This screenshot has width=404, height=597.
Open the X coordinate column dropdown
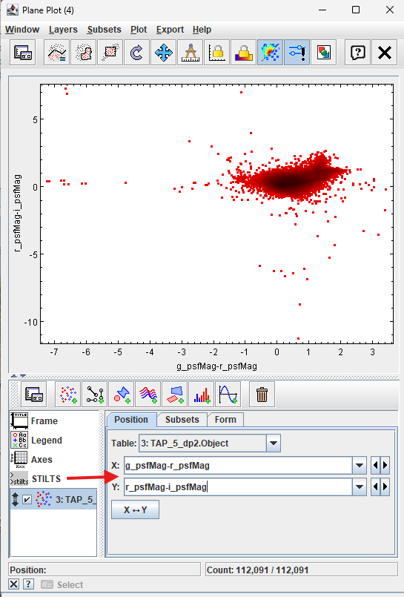[359, 465]
